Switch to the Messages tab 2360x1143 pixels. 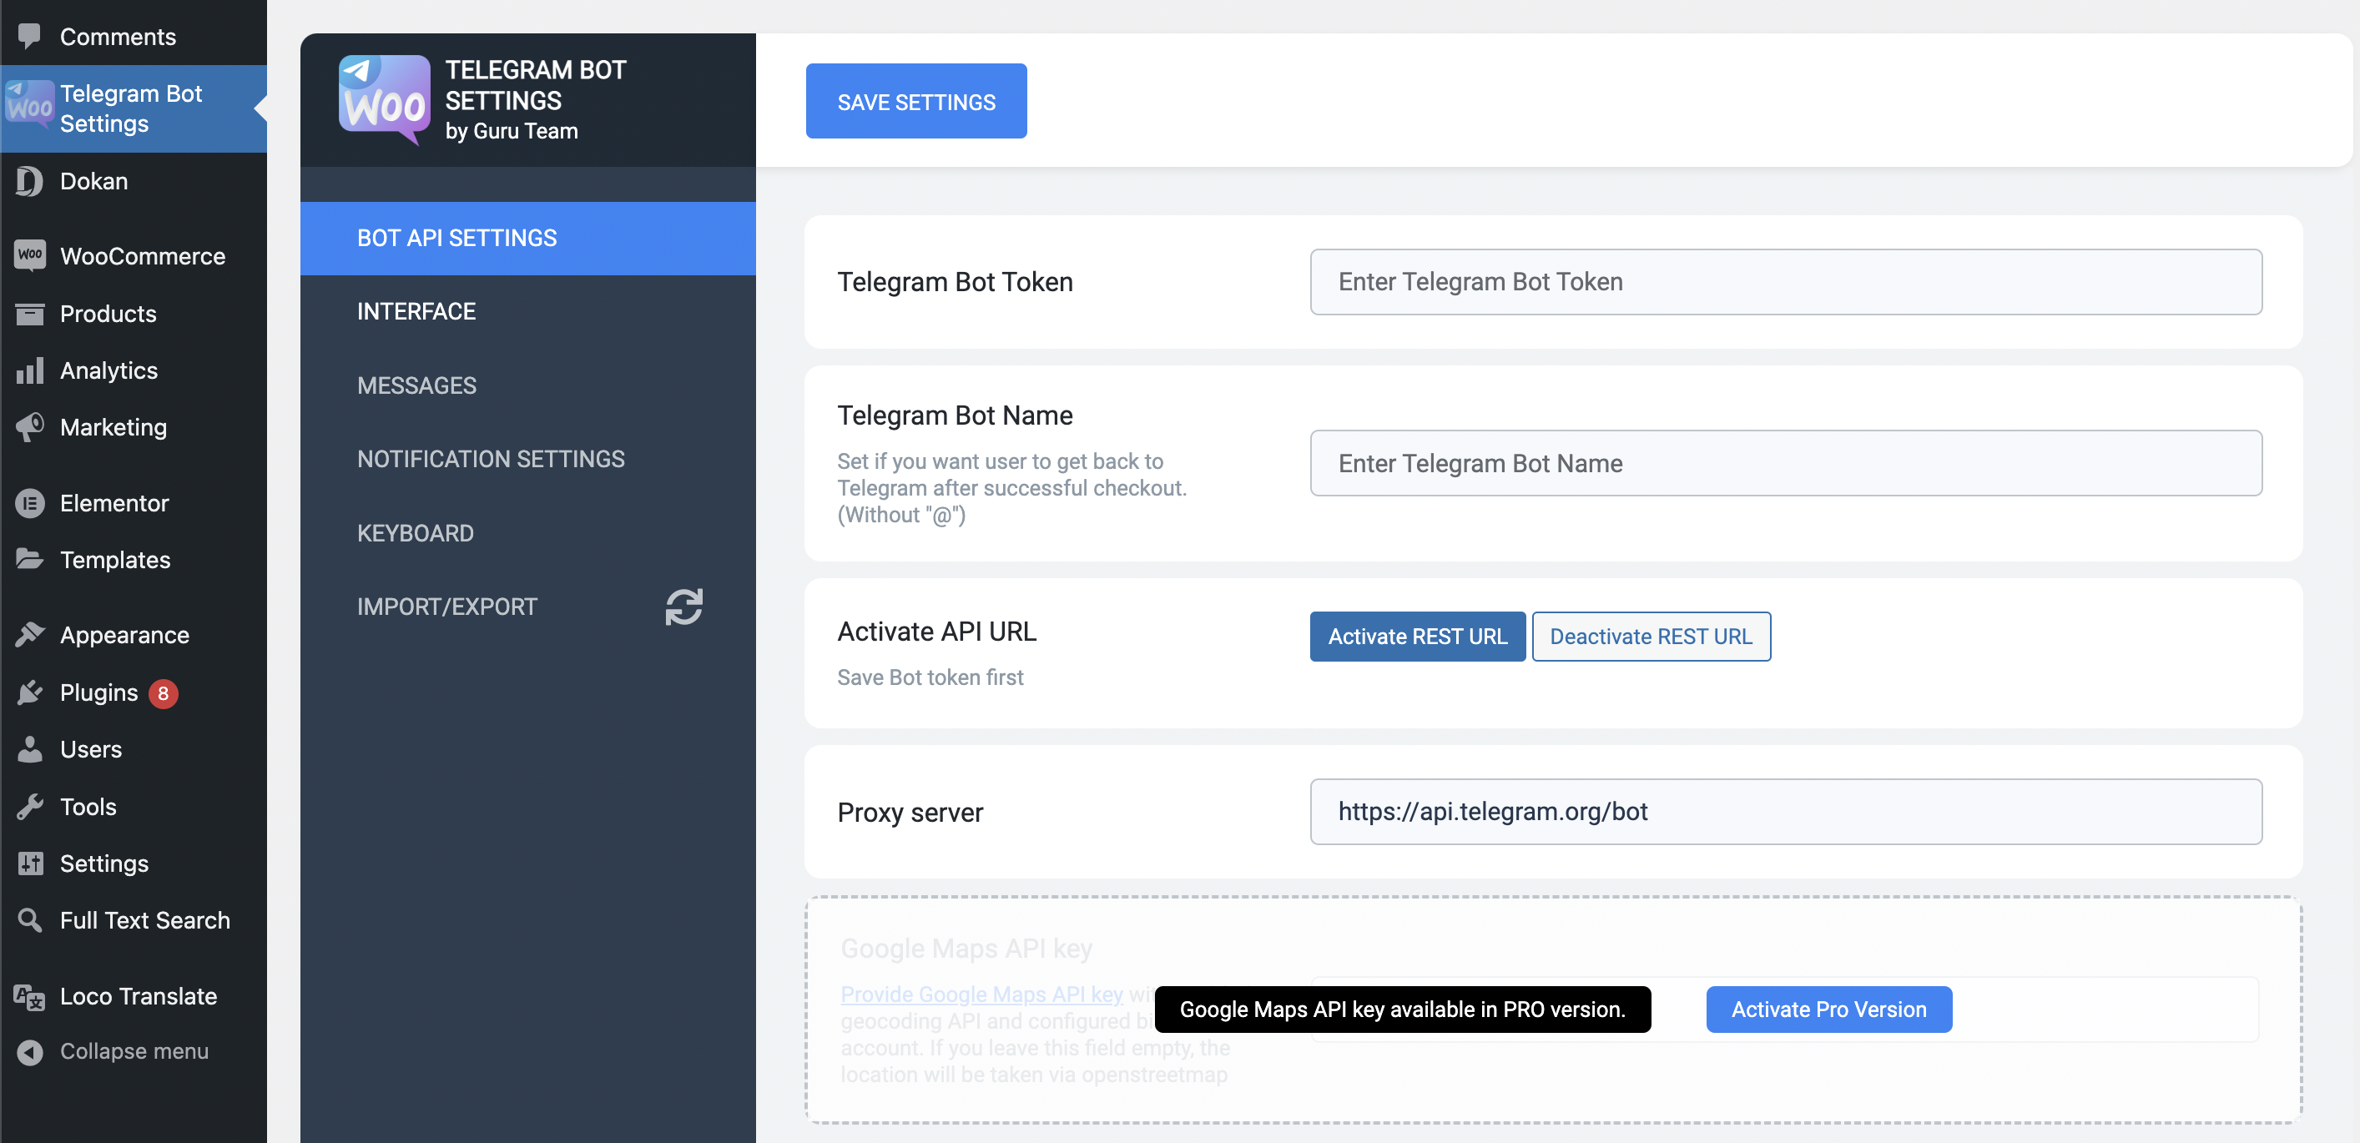[x=527, y=385]
